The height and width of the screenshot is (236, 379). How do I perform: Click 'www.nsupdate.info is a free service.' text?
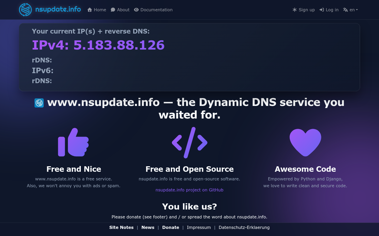pos(74,179)
